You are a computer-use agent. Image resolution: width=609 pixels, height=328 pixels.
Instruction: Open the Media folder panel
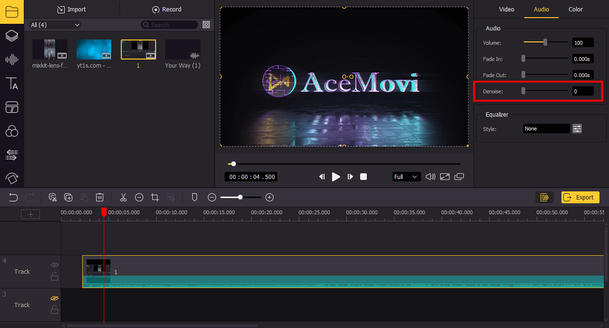click(x=12, y=12)
